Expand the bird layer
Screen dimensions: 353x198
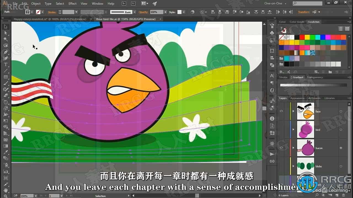point(293,130)
